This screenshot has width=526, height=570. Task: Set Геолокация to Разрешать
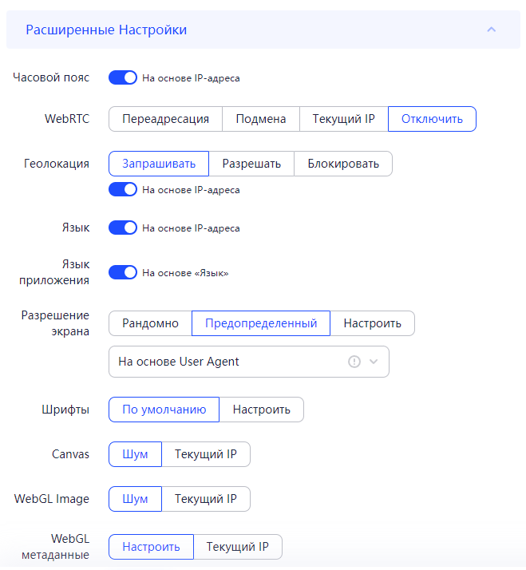251,164
